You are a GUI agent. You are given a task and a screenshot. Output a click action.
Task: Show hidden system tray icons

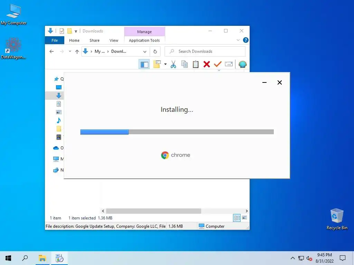point(292,258)
